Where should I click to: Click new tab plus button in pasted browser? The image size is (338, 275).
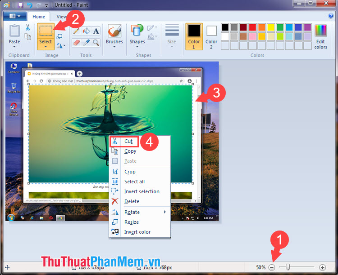point(79,74)
